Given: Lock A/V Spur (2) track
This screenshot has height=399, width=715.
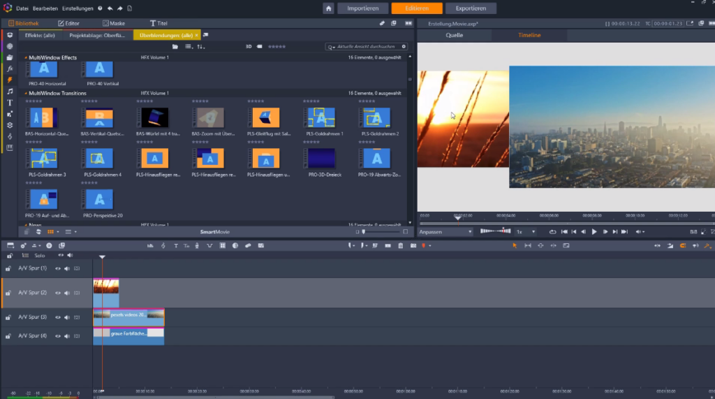Looking at the screenshot, I should coord(8,293).
